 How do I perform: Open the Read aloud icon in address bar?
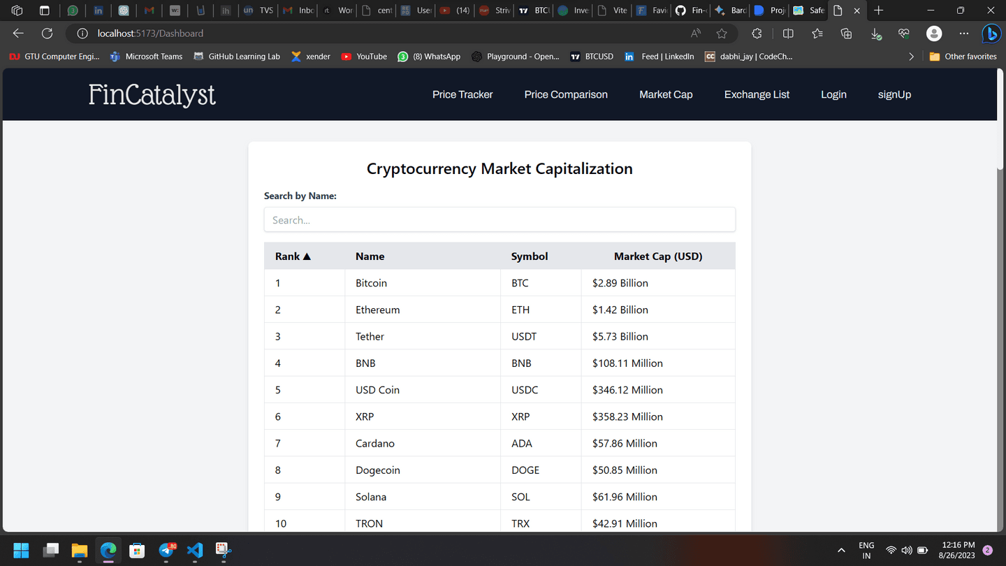point(696,34)
